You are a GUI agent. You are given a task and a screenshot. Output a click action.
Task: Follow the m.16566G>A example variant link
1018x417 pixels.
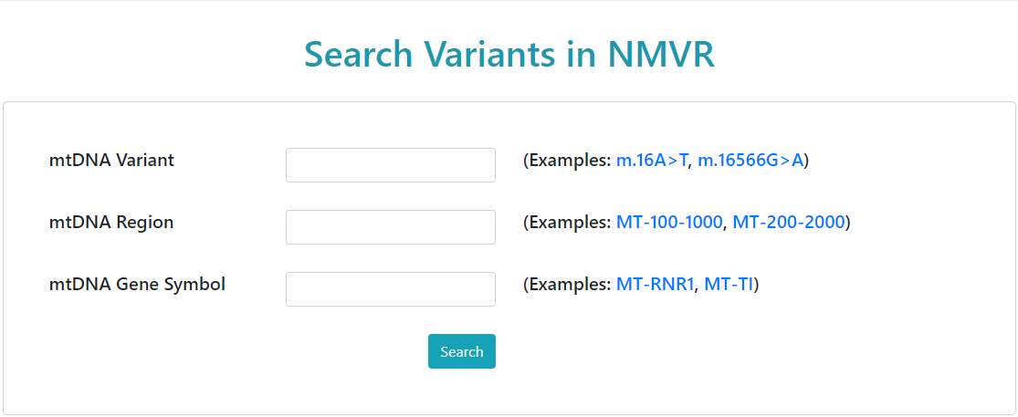point(750,161)
